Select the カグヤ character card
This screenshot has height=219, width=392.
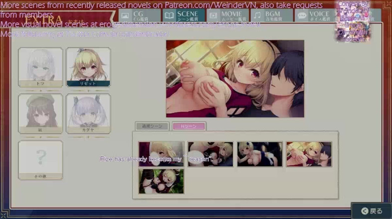[88, 114]
